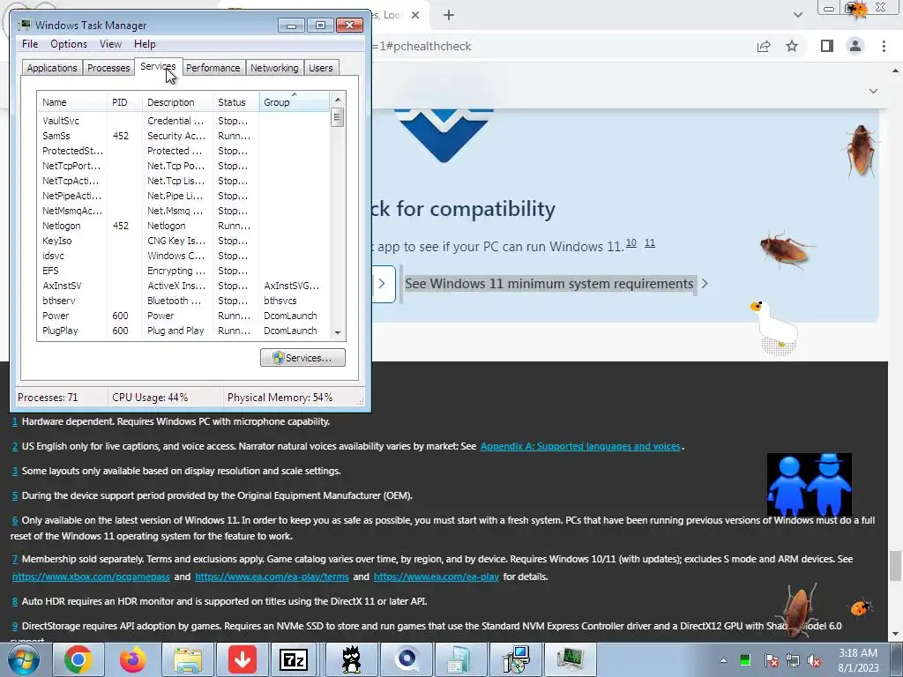Select the AxInstSV service row
Viewport: 903px width, 677px height.
(x=183, y=286)
